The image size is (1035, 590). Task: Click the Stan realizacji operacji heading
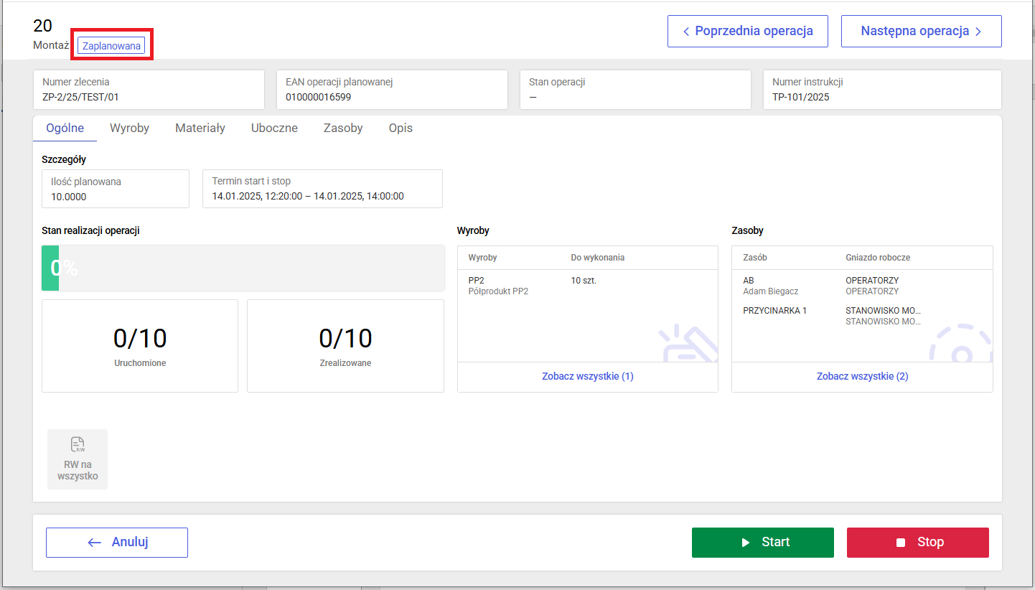click(x=90, y=230)
